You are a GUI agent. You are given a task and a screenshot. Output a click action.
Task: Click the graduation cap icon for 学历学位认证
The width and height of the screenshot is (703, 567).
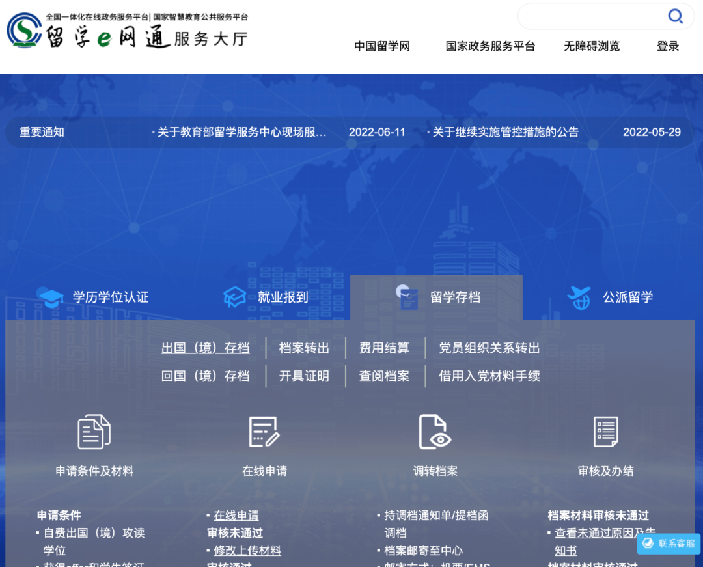tap(50, 298)
